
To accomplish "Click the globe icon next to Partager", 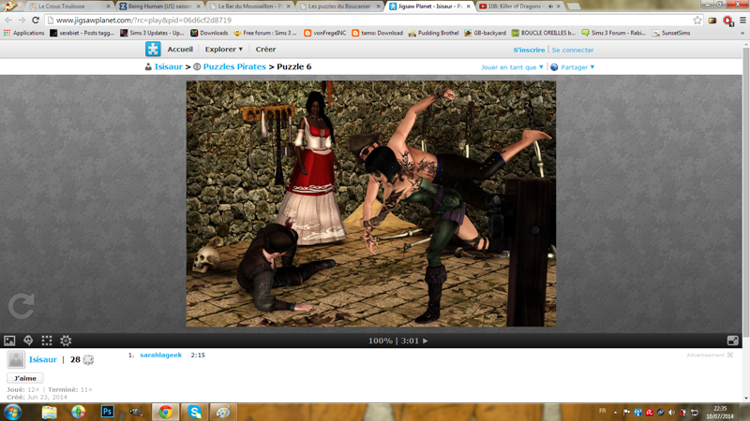I will (554, 67).
